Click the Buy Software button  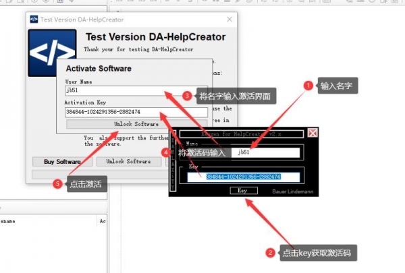point(62,162)
